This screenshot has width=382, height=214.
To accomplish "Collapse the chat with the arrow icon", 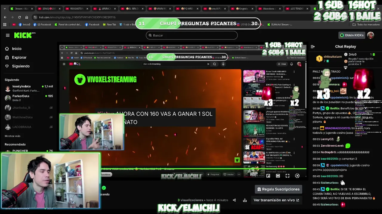I will [x=312, y=47].
